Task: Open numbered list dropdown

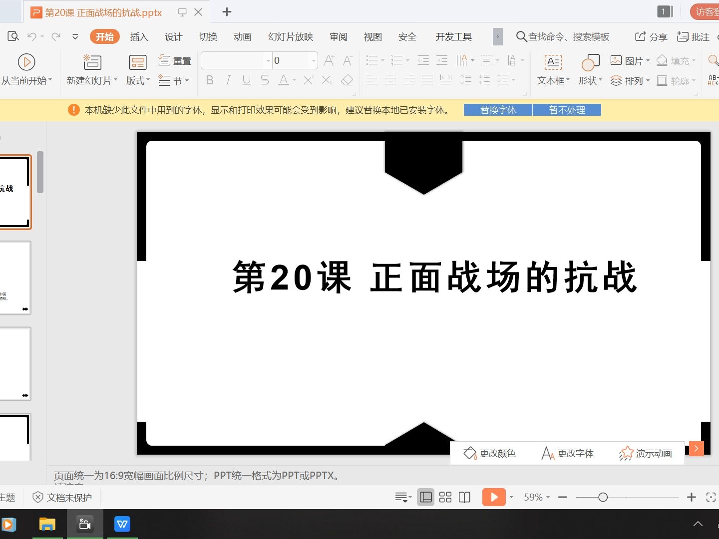Action: click(408, 61)
